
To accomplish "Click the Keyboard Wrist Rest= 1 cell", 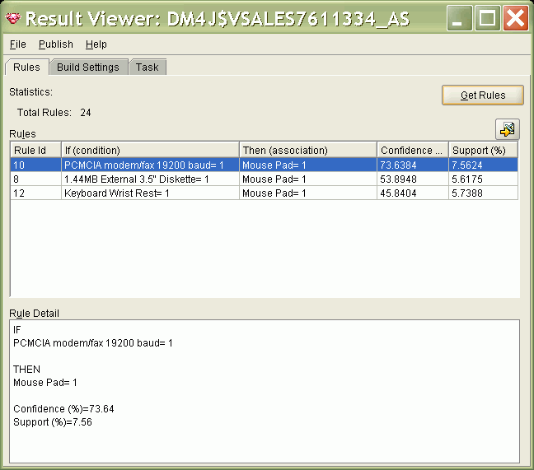I will tap(150, 193).
